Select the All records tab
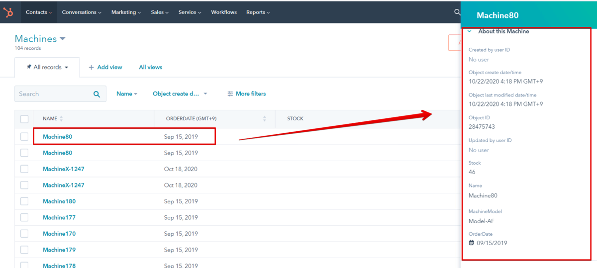Viewport: 597px width, 268px height. tap(47, 67)
